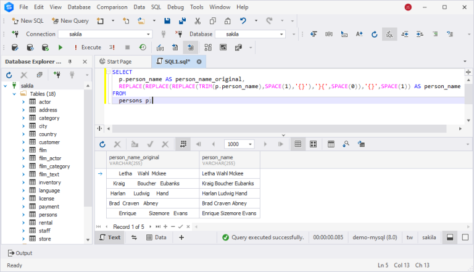Image resolution: width=474 pixels, height=272 pixels.
Task: Switch results to card view
Action: (313, 144)
